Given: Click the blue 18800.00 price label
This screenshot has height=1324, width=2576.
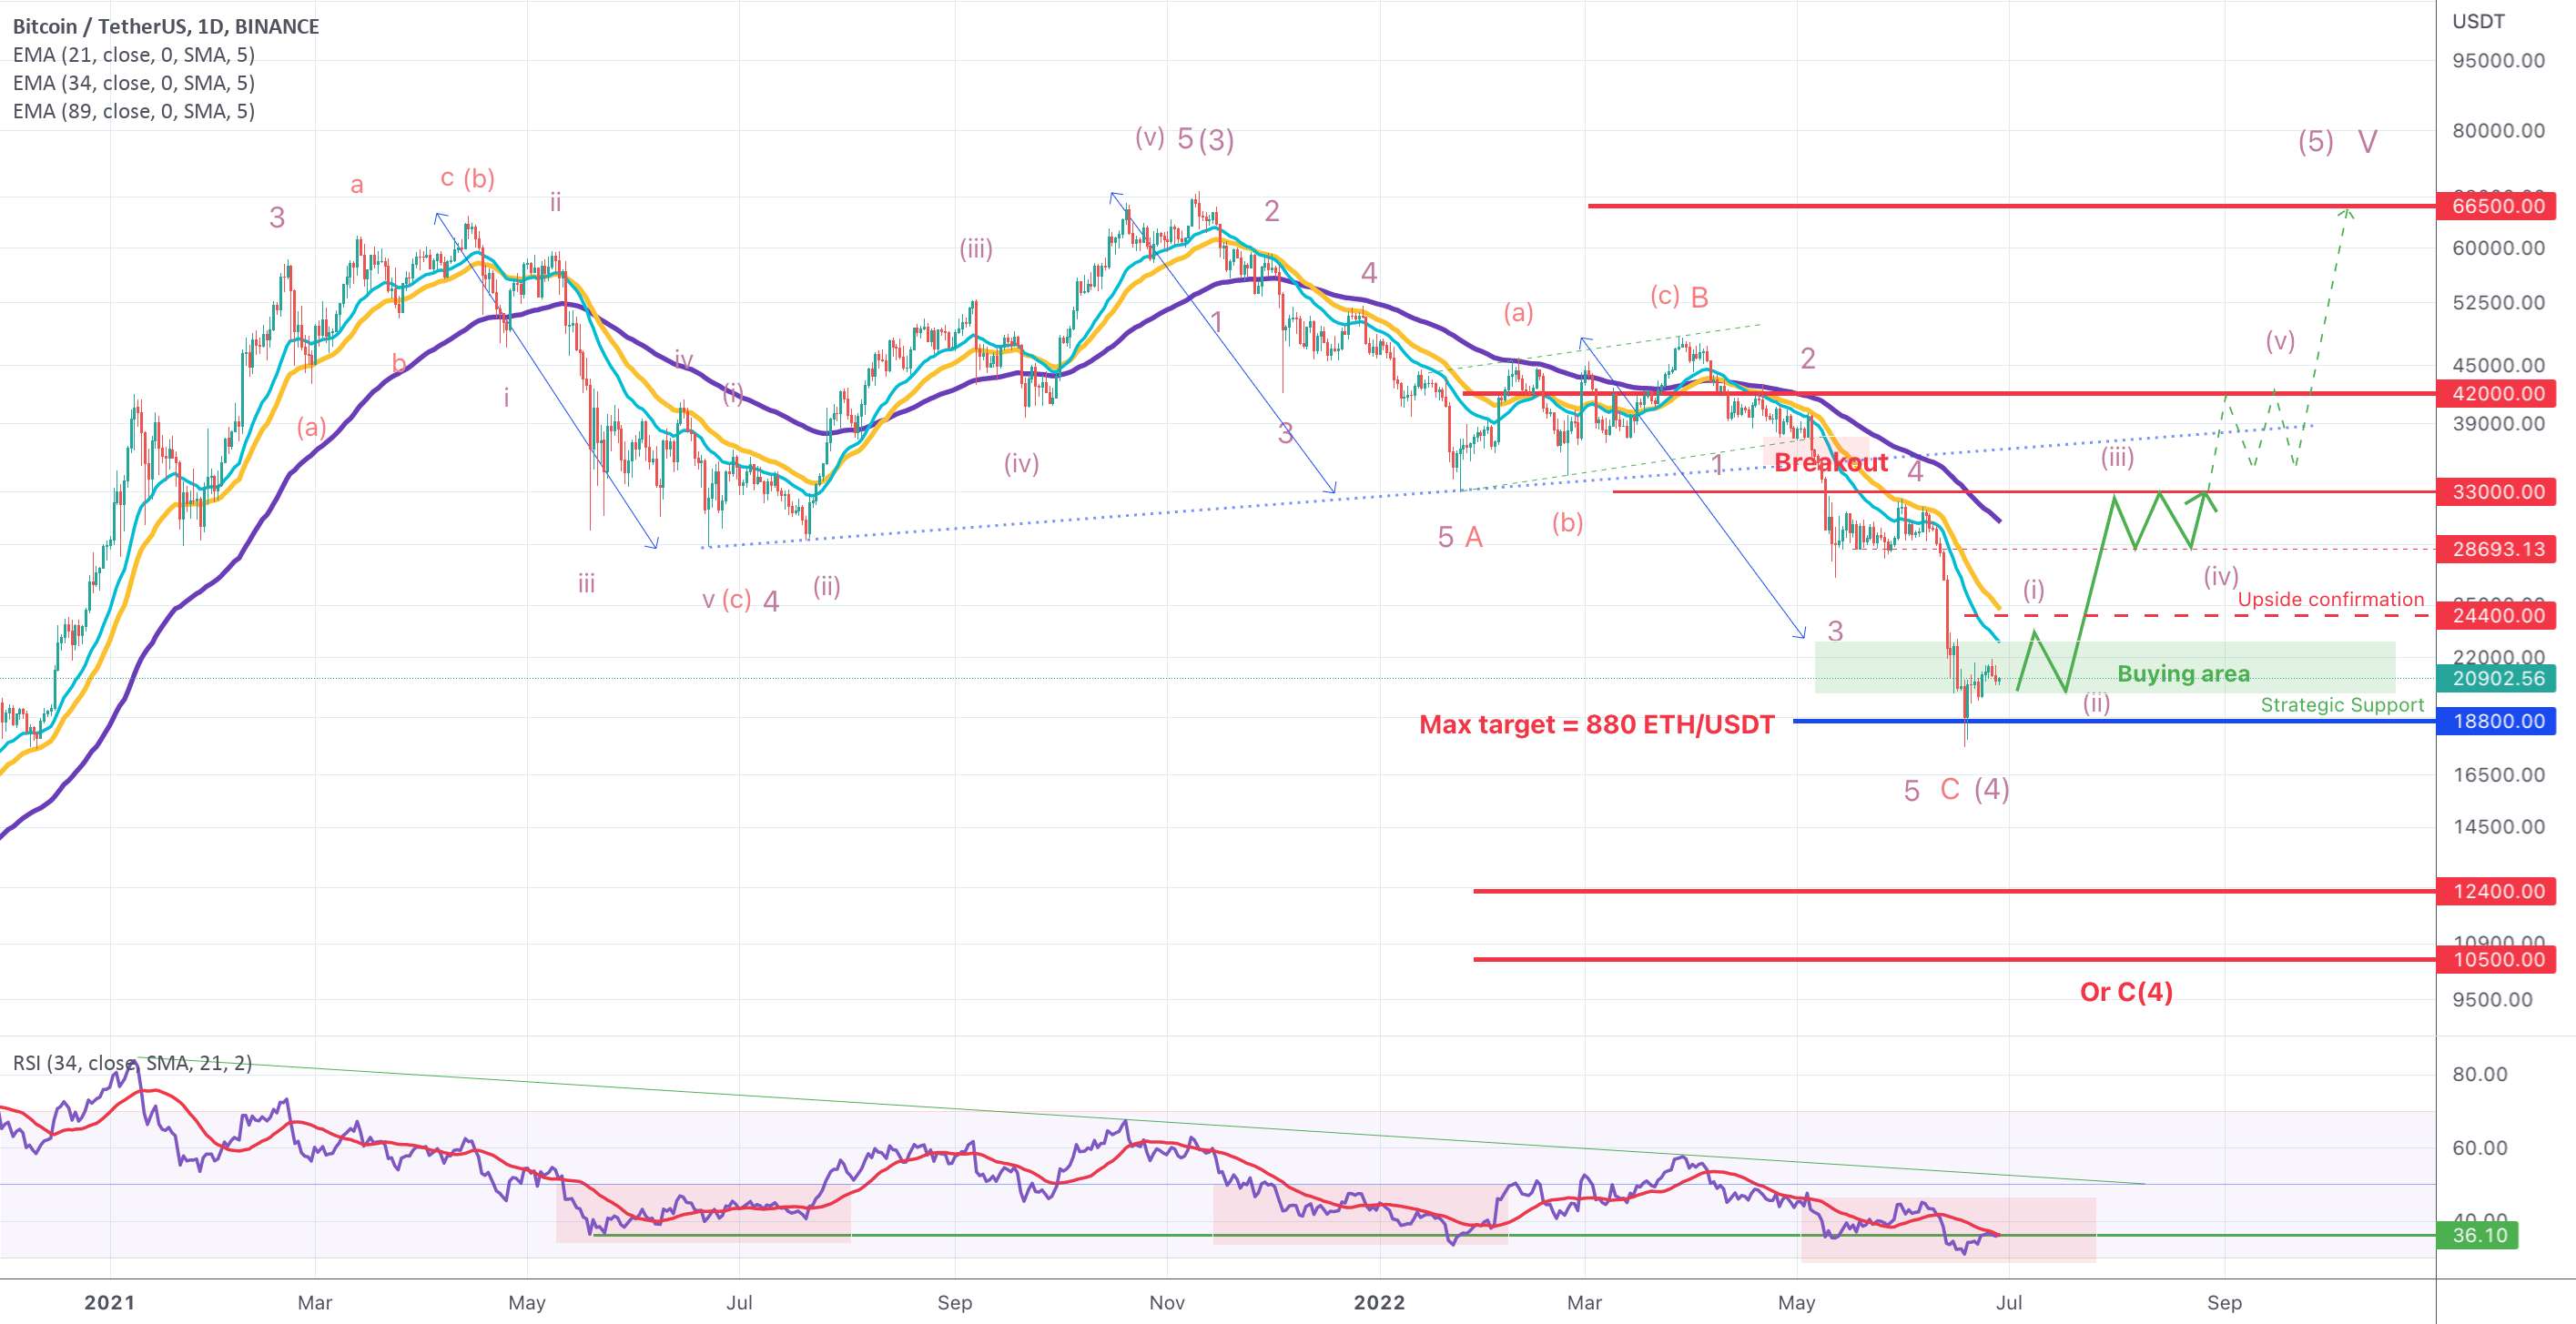Looking at the screenshot, I should (2497, 721).
